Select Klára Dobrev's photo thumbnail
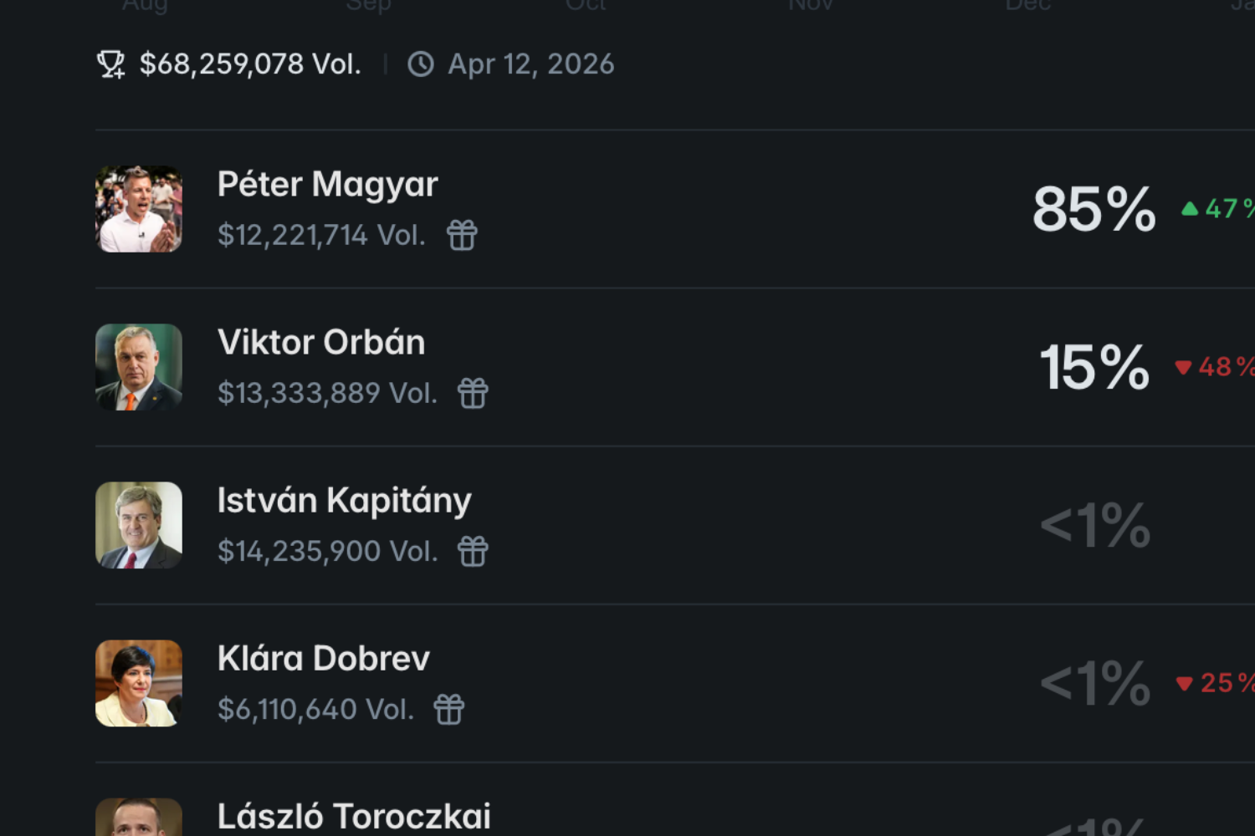Image resolution: width=1255 pixels, height=836 pixels. 139,683
